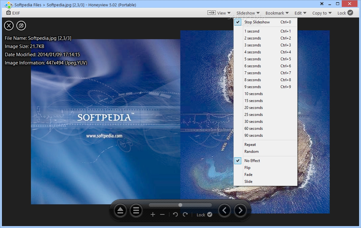Click the Softpedia left page image

pos(106,122)
